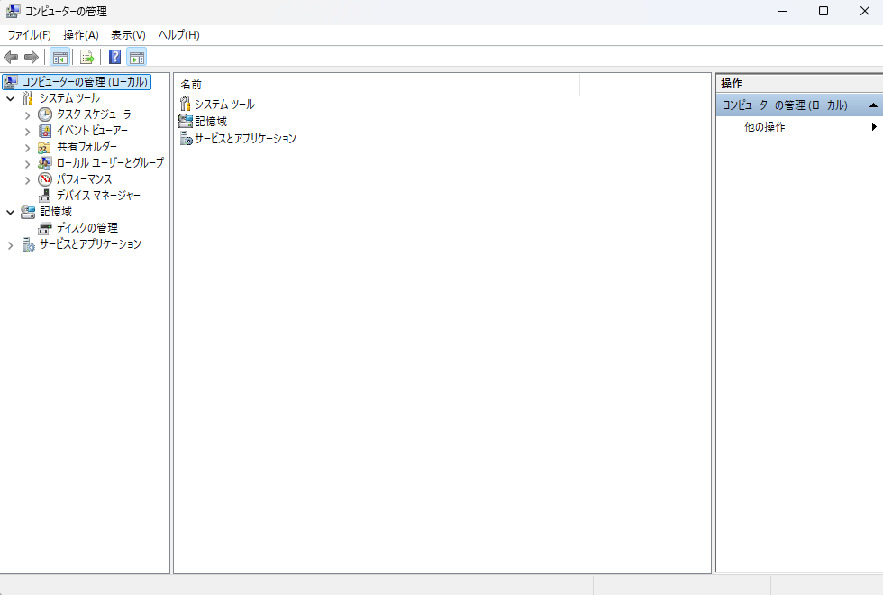Open the ヘルプ(H) menu
This screenshot has height=595, width=883.
pyautogui.click(x=179, y=35)
